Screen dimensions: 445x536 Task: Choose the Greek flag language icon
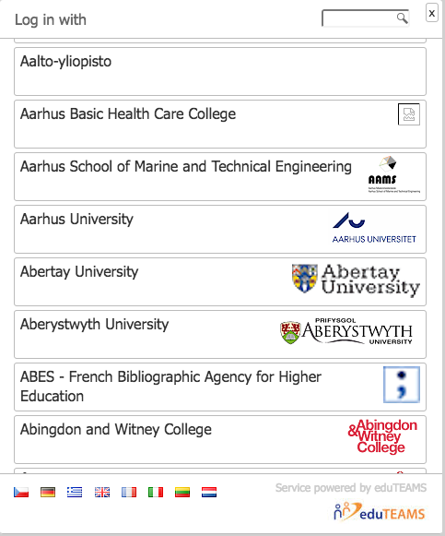[75, 493]
